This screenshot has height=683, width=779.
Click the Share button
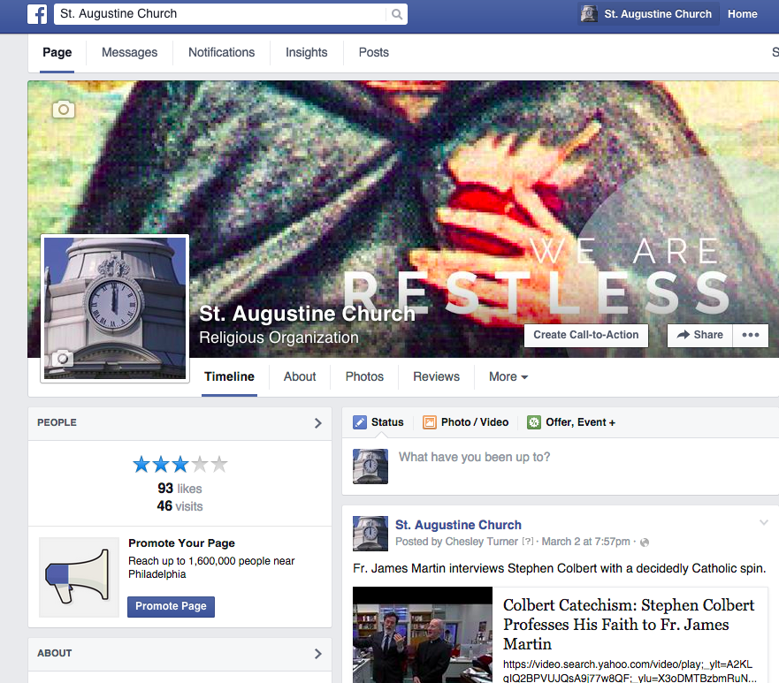700,335
